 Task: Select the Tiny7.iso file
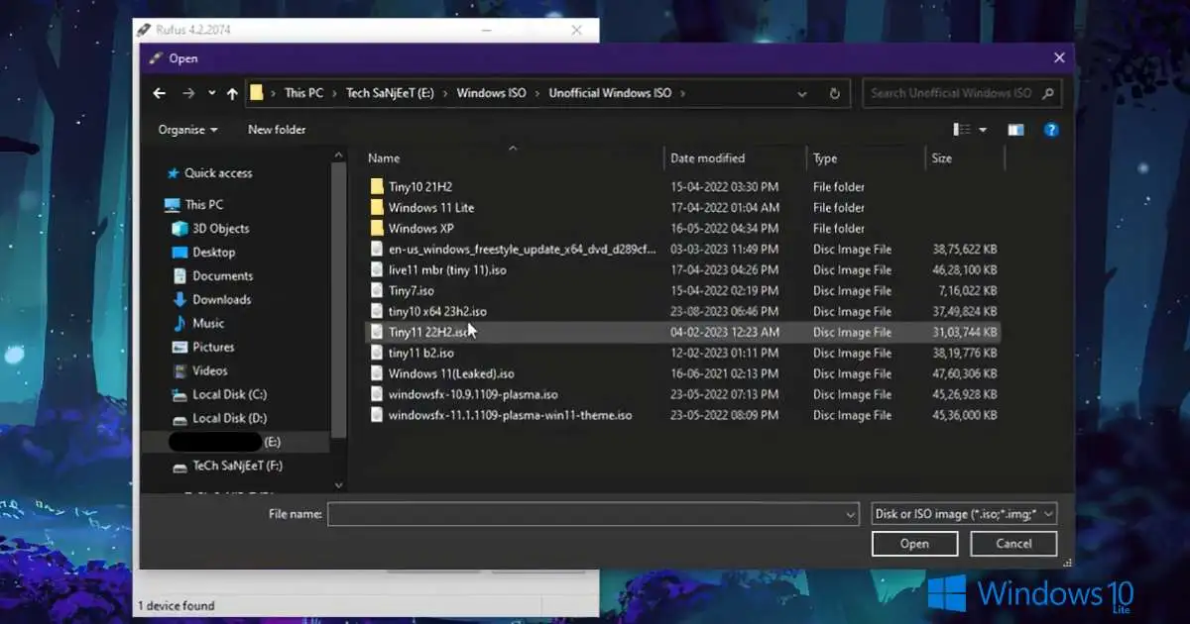tap(411, 291)
